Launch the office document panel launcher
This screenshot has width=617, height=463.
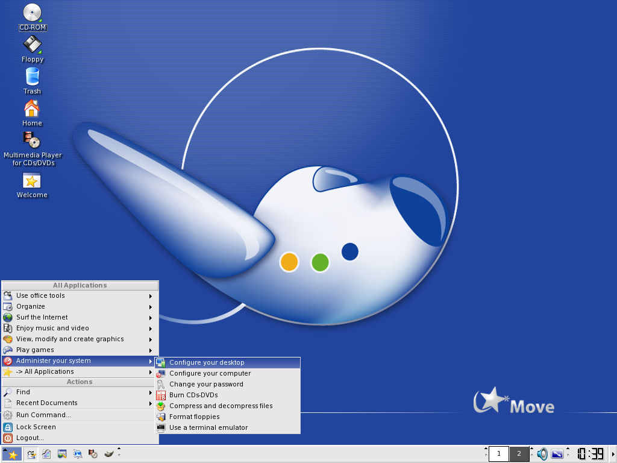[46, 455]
